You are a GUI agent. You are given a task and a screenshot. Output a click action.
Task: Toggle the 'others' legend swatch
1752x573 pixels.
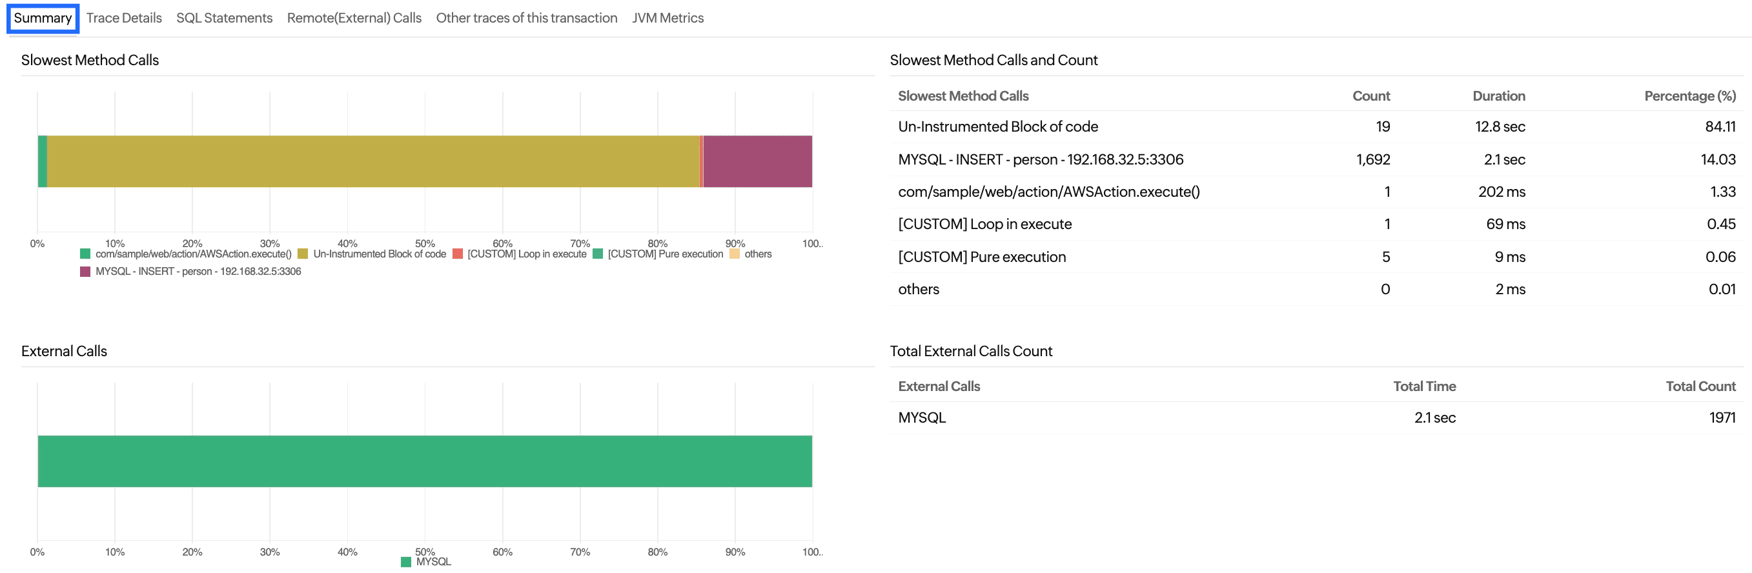(735, 254)
